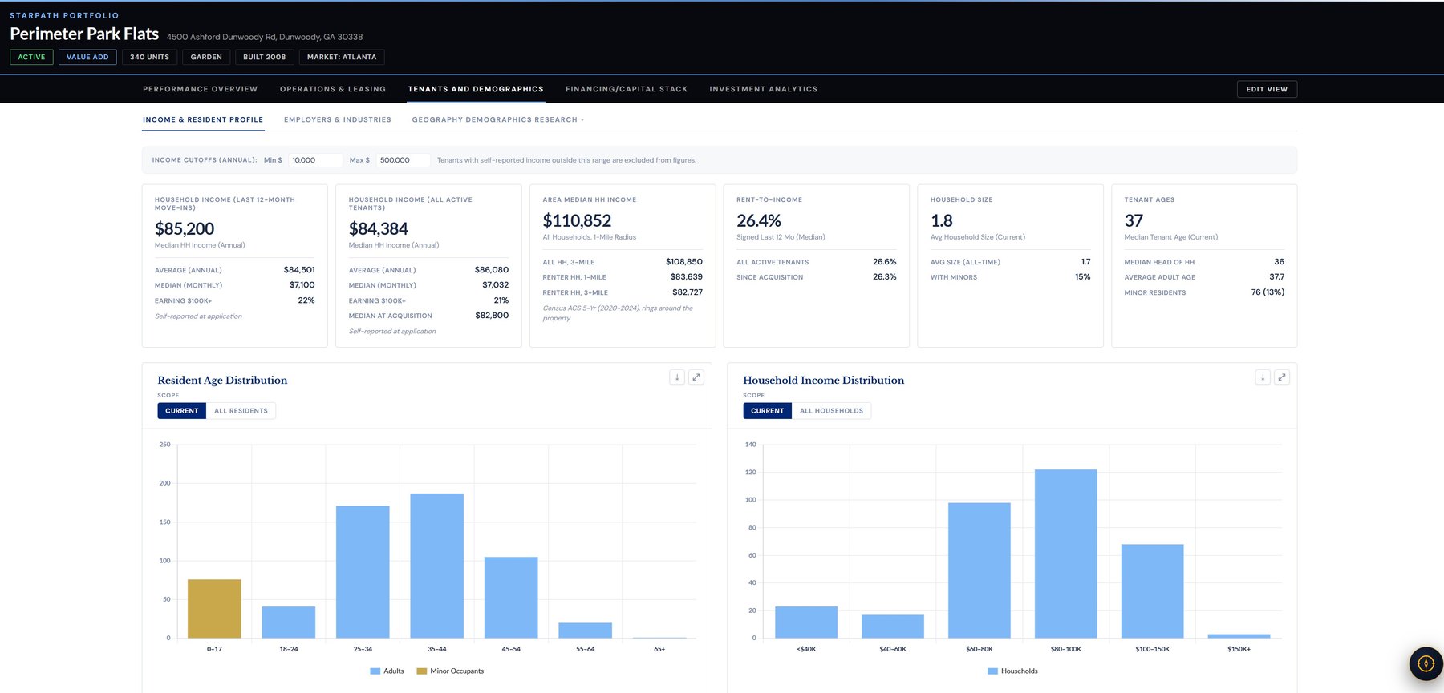Click the Active status badge
This screenshot has width=1444, height=693.
pyautogui.click(x=32, y=57)
